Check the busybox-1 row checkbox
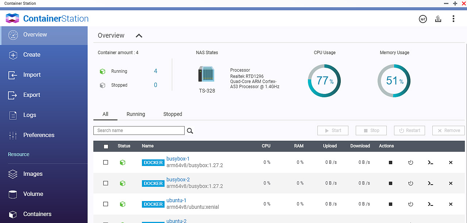Screen dimensions: 467x223 coord(106,162)
